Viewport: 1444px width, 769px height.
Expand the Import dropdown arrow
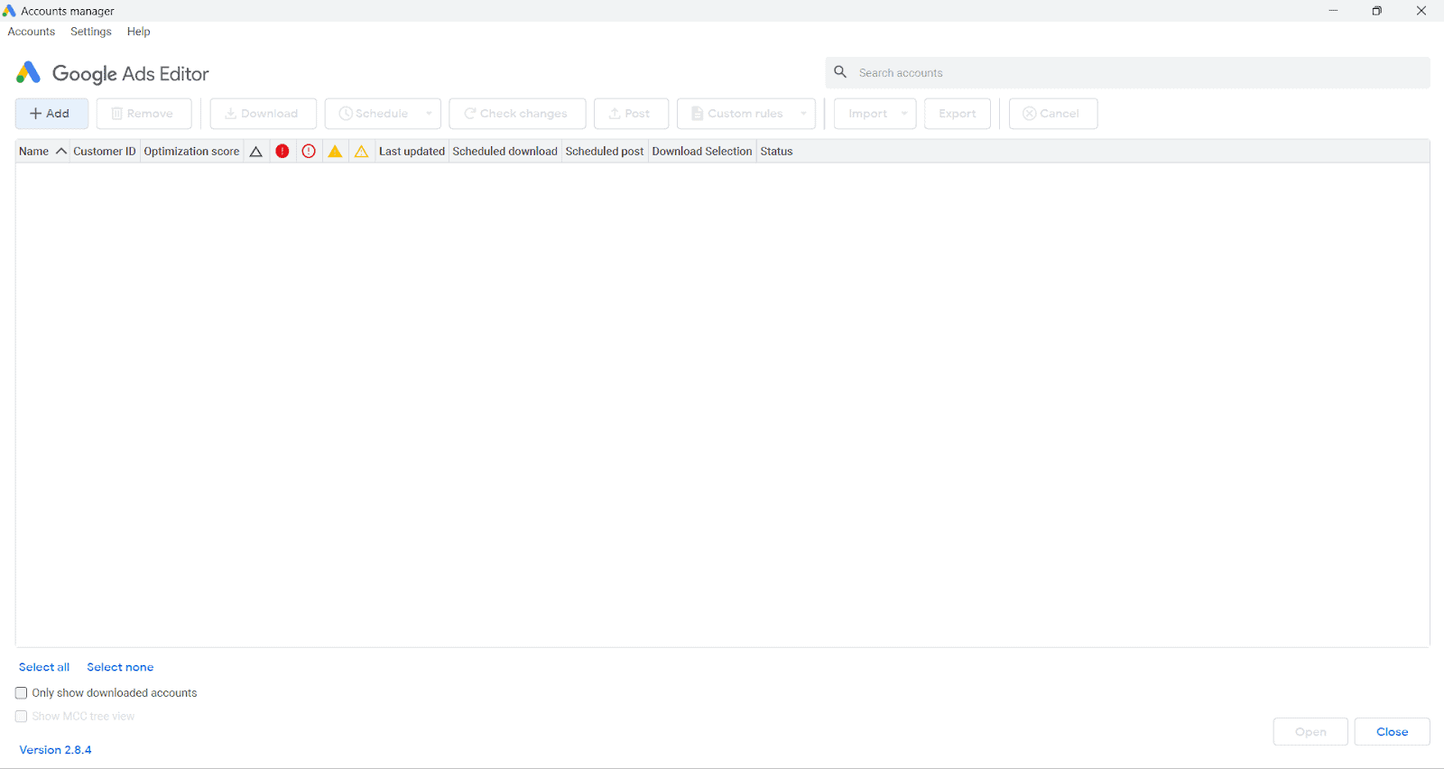tap(904, 114)
